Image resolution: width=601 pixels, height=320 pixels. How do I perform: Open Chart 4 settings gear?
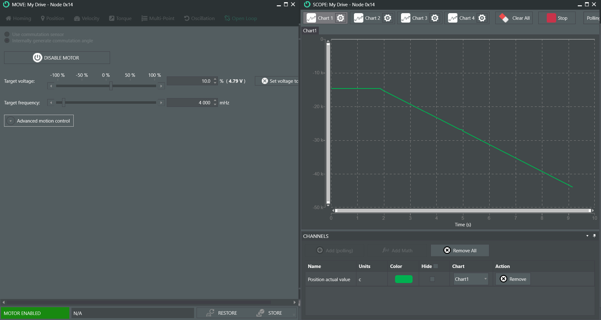tap(482, 18)
